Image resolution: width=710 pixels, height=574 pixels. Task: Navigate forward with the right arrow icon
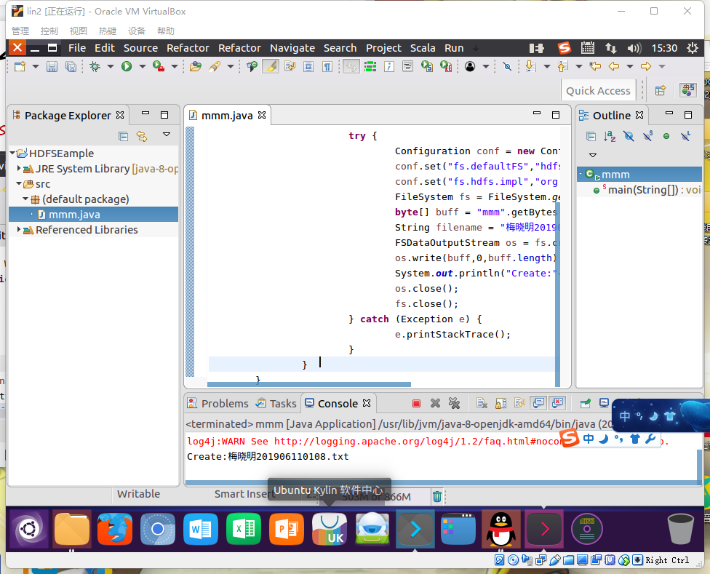point(646,66)
